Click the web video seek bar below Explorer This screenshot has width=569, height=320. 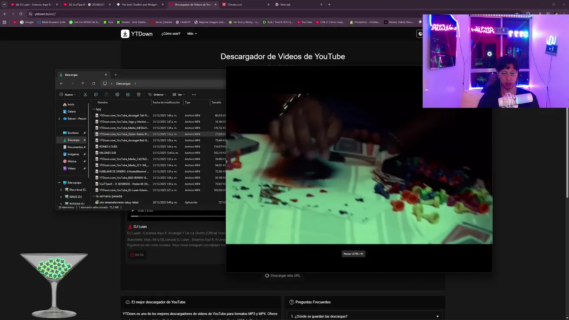pyautogui.click(x=178, y=217)
